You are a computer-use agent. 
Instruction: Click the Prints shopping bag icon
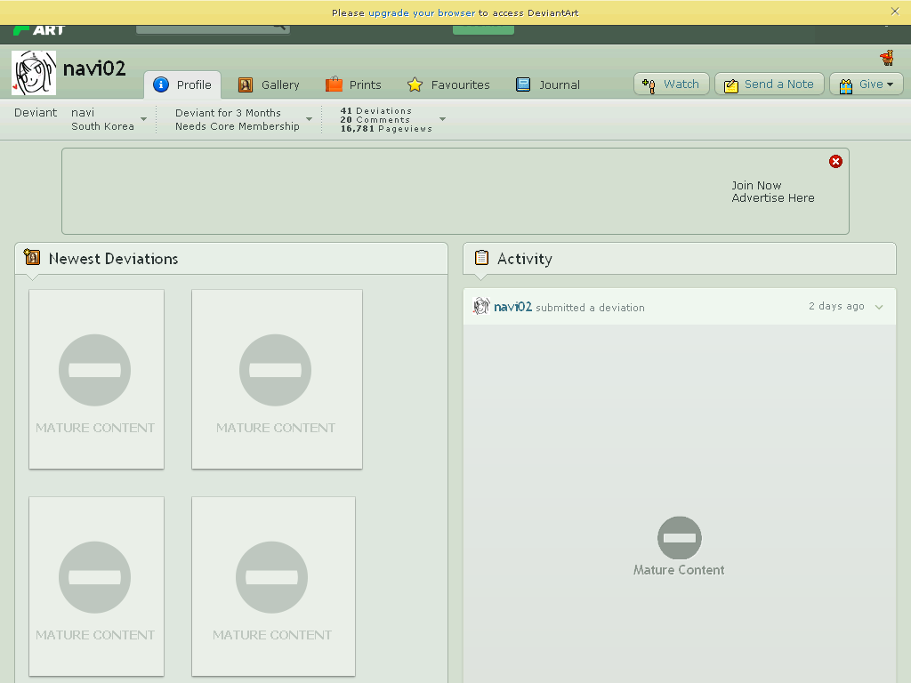[334, 84]
